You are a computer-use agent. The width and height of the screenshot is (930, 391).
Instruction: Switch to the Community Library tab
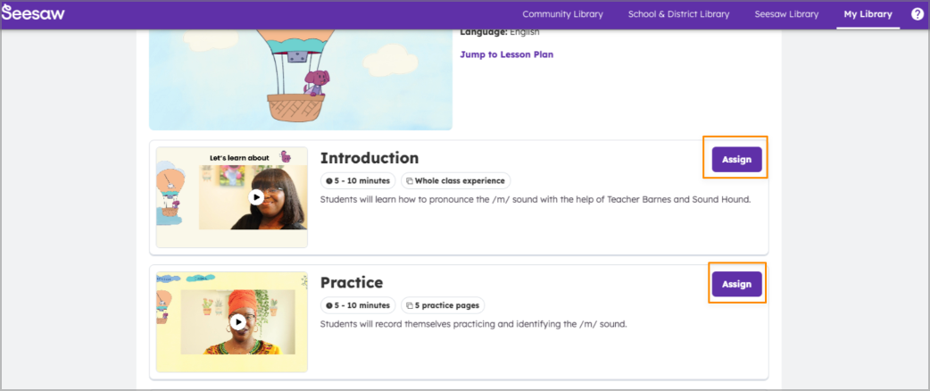tap(562, 14)
